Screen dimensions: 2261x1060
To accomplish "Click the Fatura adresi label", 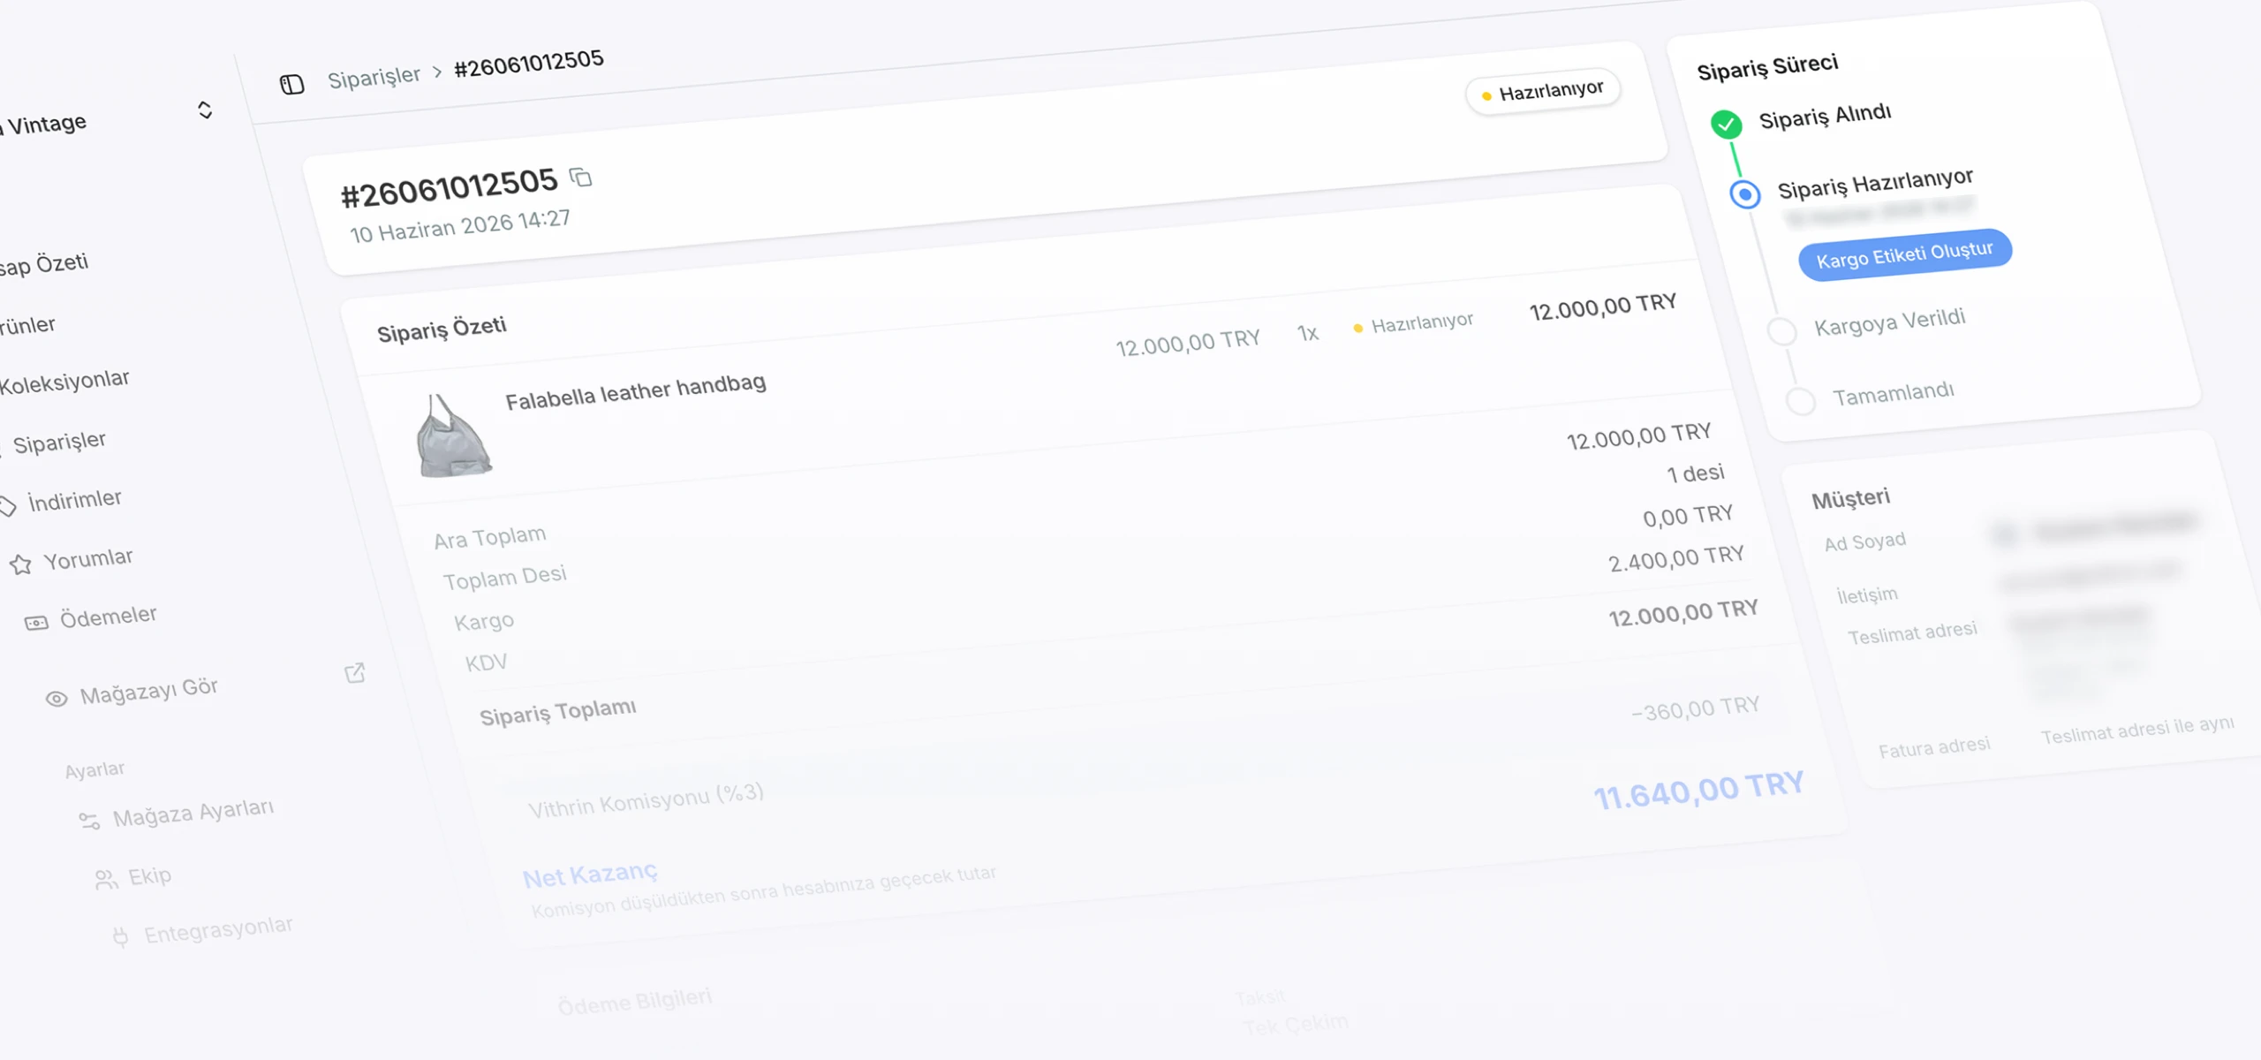I will [x=1933, y=747].
